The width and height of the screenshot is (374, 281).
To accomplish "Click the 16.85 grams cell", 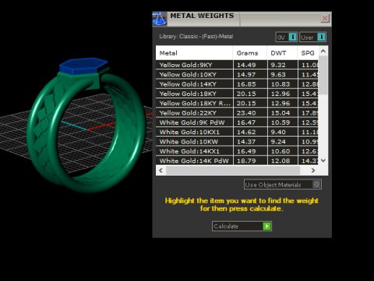I will 250,84.
